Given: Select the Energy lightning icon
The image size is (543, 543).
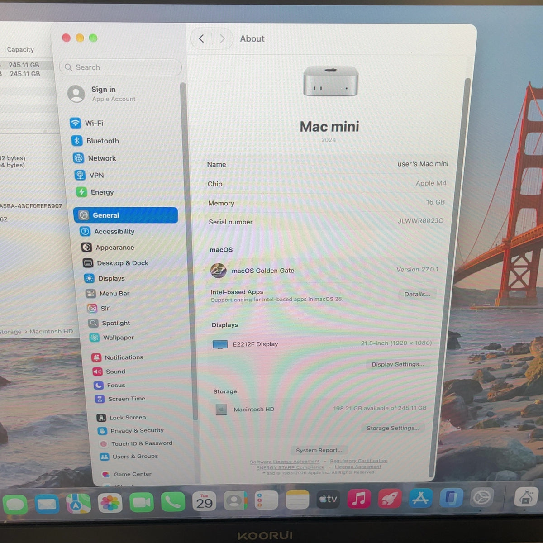Looking at the screenshot, I should [x=81, y=192].
